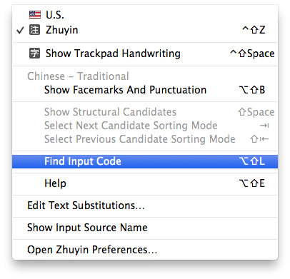Select Previous Candidate Sorting Mode entry
Image resolution: width=290 pixels, height=279 pixels.
pos(140,139)
